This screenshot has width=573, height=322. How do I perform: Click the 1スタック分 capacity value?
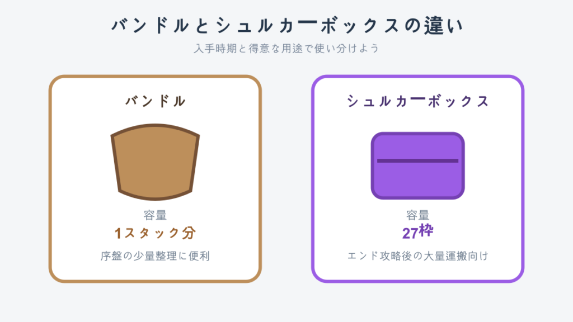click(155, 233)
